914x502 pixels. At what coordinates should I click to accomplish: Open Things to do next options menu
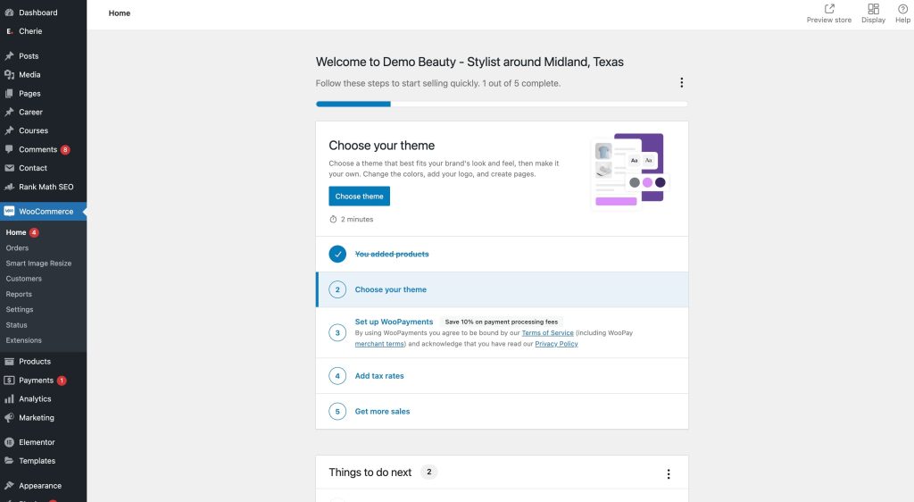coord(668,473)
